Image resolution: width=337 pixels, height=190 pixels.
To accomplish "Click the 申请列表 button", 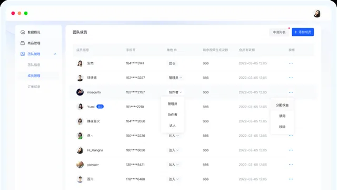I will pos(279,32).
